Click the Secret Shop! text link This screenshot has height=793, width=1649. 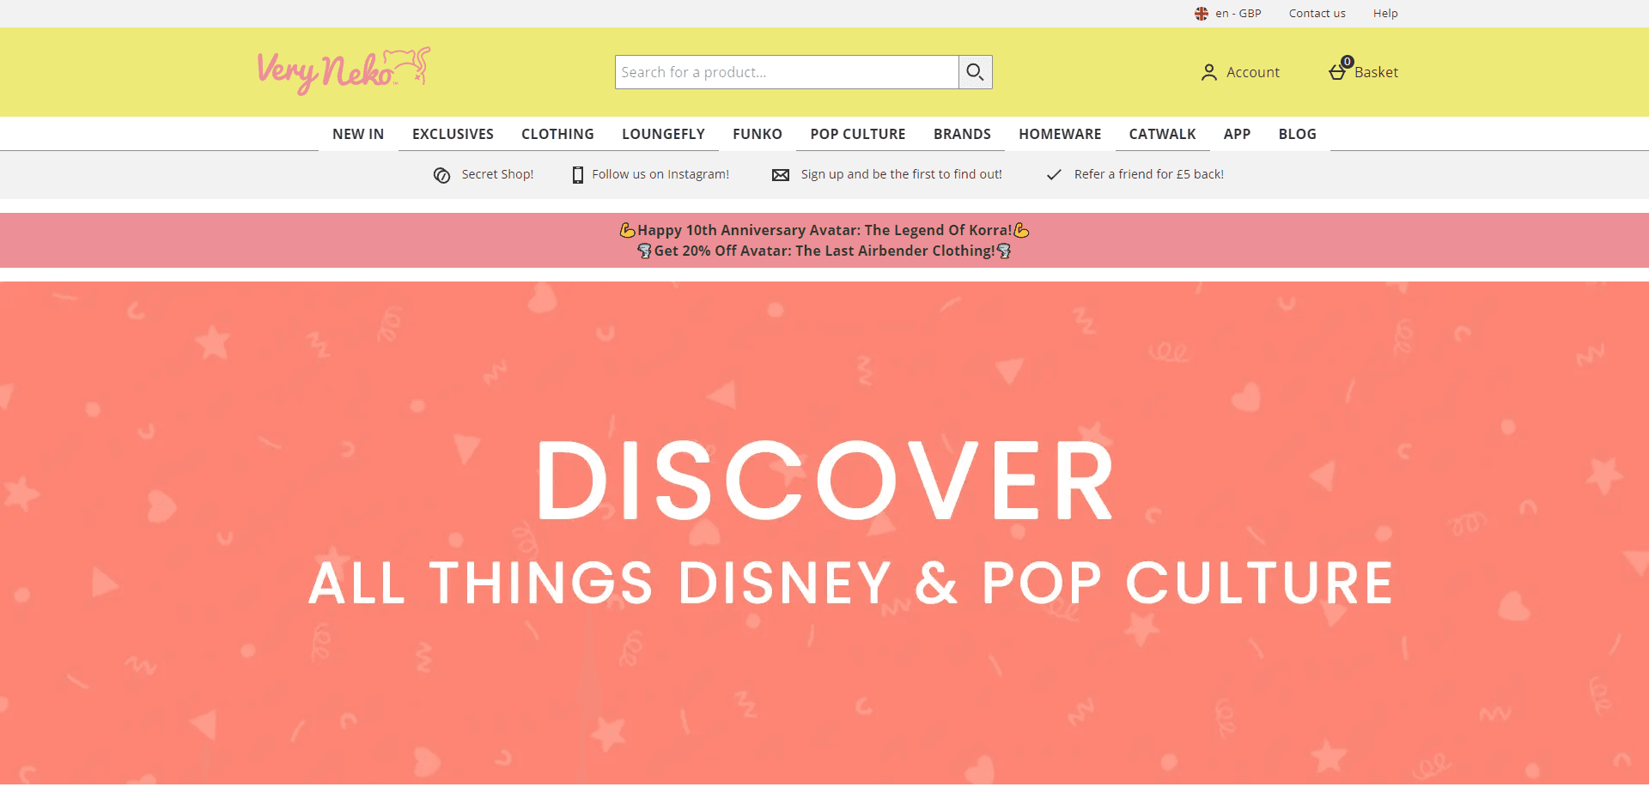pyautogui.click(x=497, y=174)
